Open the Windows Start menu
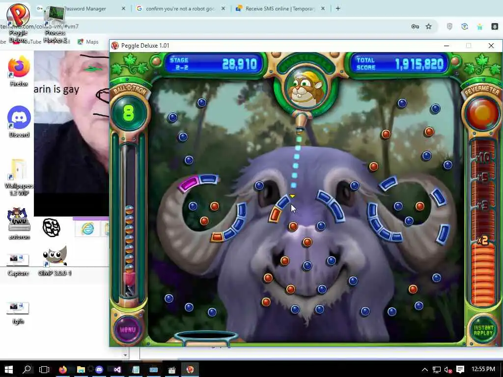The image size is (503, 377). pos(9,369)
